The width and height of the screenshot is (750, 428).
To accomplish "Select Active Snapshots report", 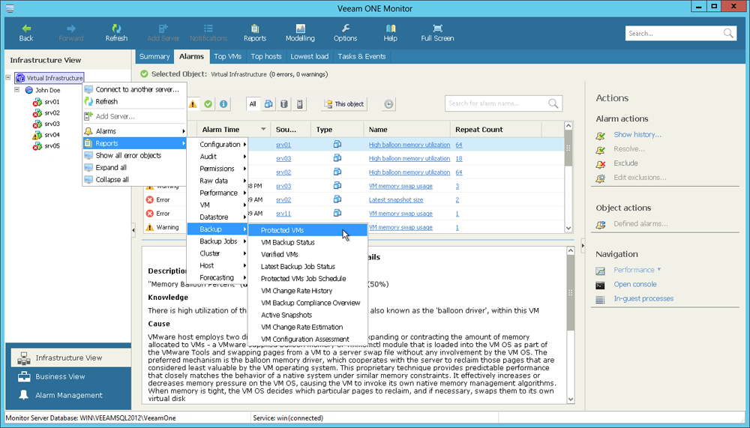I will point(307,315).
